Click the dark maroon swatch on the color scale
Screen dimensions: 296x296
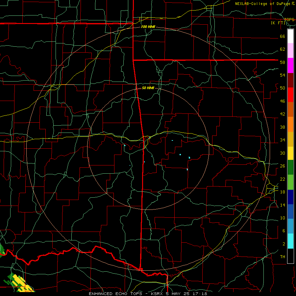(290, 80)
